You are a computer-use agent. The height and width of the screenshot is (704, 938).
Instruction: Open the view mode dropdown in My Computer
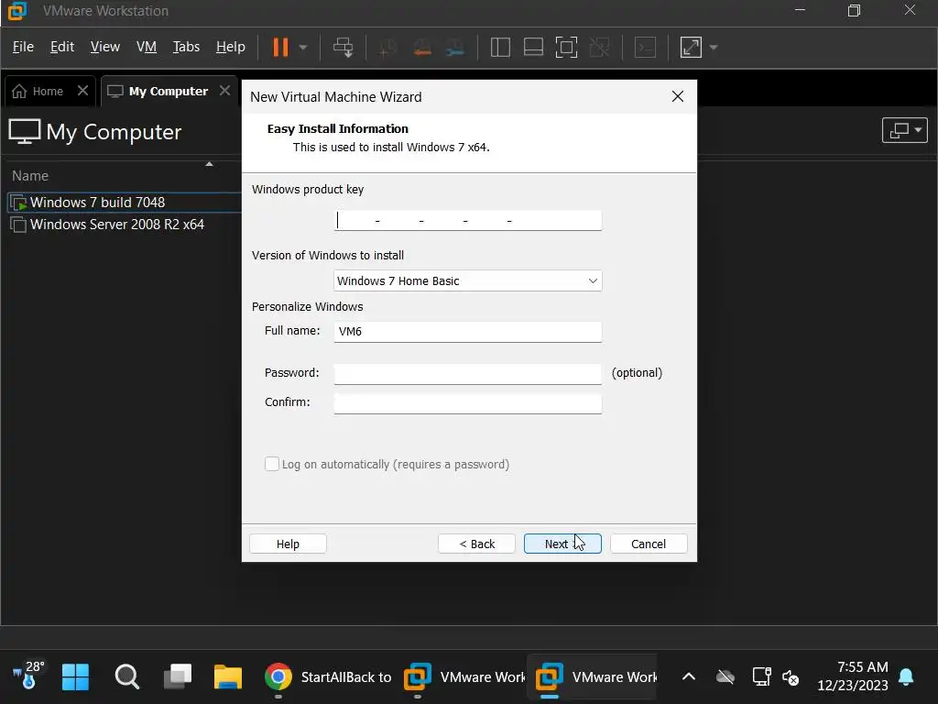(904, 130)
